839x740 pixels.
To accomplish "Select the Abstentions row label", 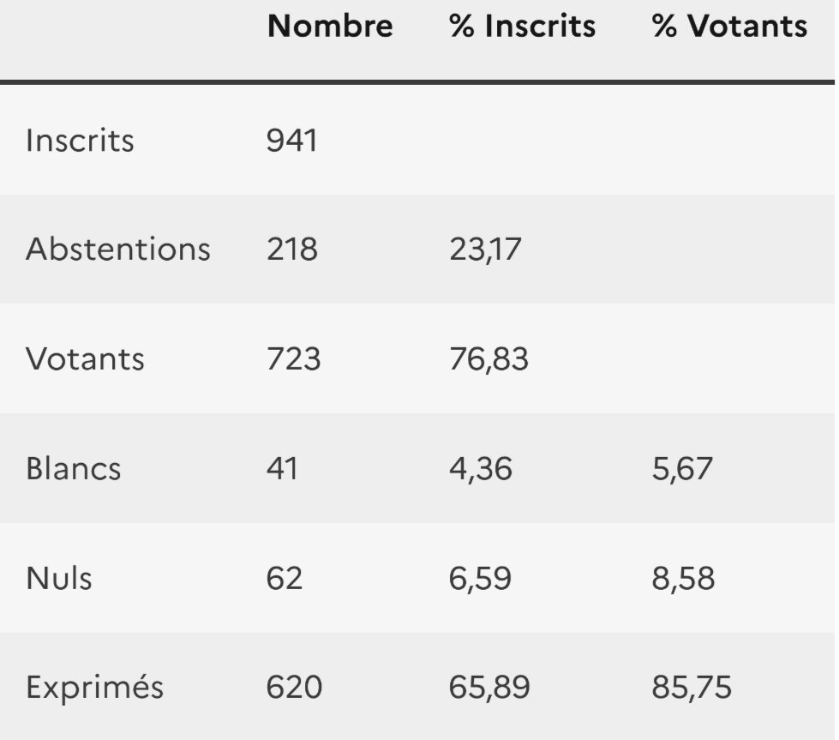I will [117, 250].
